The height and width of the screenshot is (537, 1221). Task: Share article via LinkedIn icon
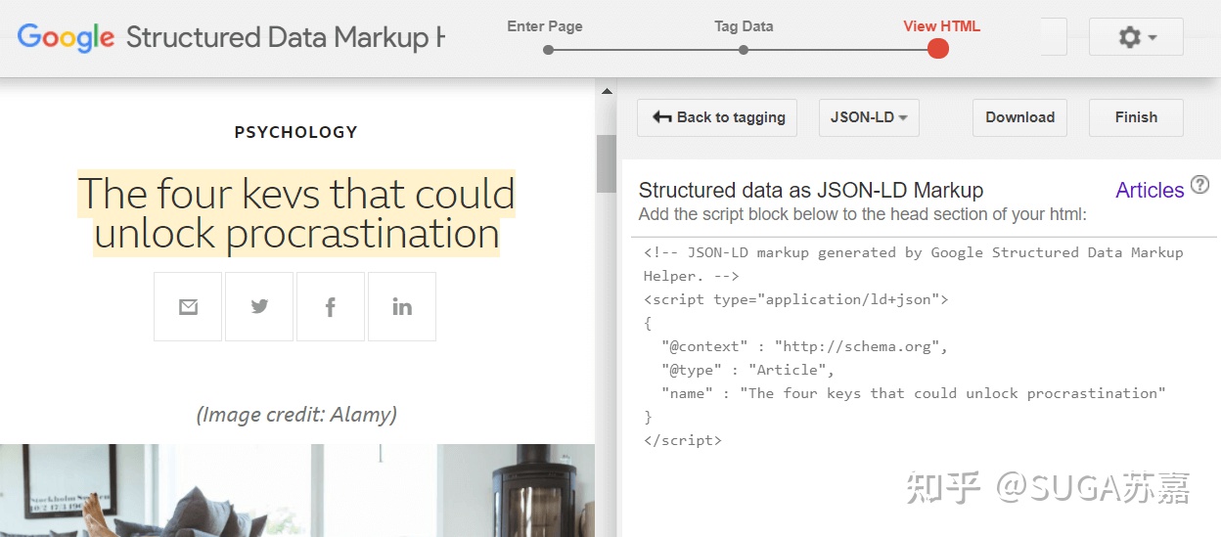tap(402, 306)
